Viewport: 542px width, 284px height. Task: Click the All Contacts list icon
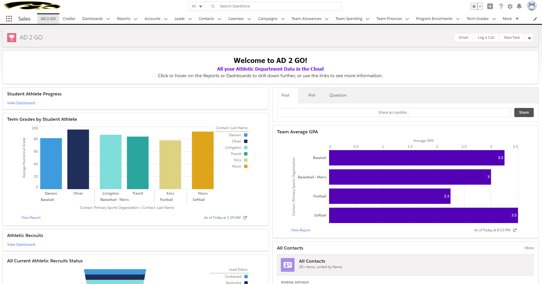pyautogui.click(x=288, y=265)
